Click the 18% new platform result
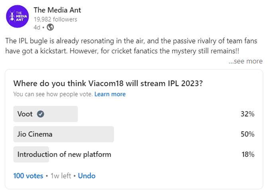The height and width of the screenshot is (190, 270). coord(248,154)
